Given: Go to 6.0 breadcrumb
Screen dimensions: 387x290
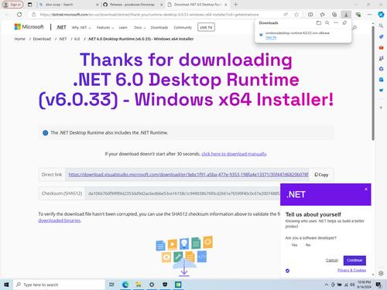Looking at the screenshot, I should [x=77, y=39].
